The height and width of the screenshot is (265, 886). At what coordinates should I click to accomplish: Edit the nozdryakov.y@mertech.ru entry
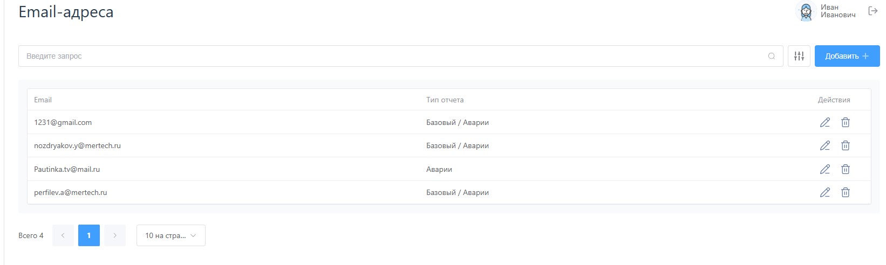pos(824,146)
